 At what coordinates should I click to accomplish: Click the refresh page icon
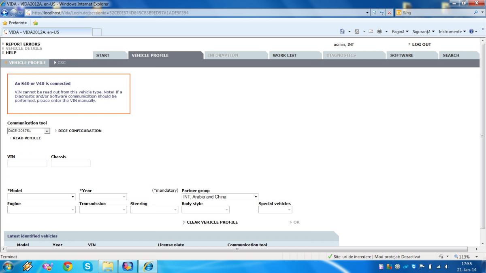[382, 13]
